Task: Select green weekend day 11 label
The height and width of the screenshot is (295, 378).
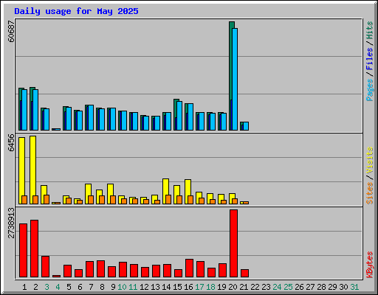Action: pos(133,287)
